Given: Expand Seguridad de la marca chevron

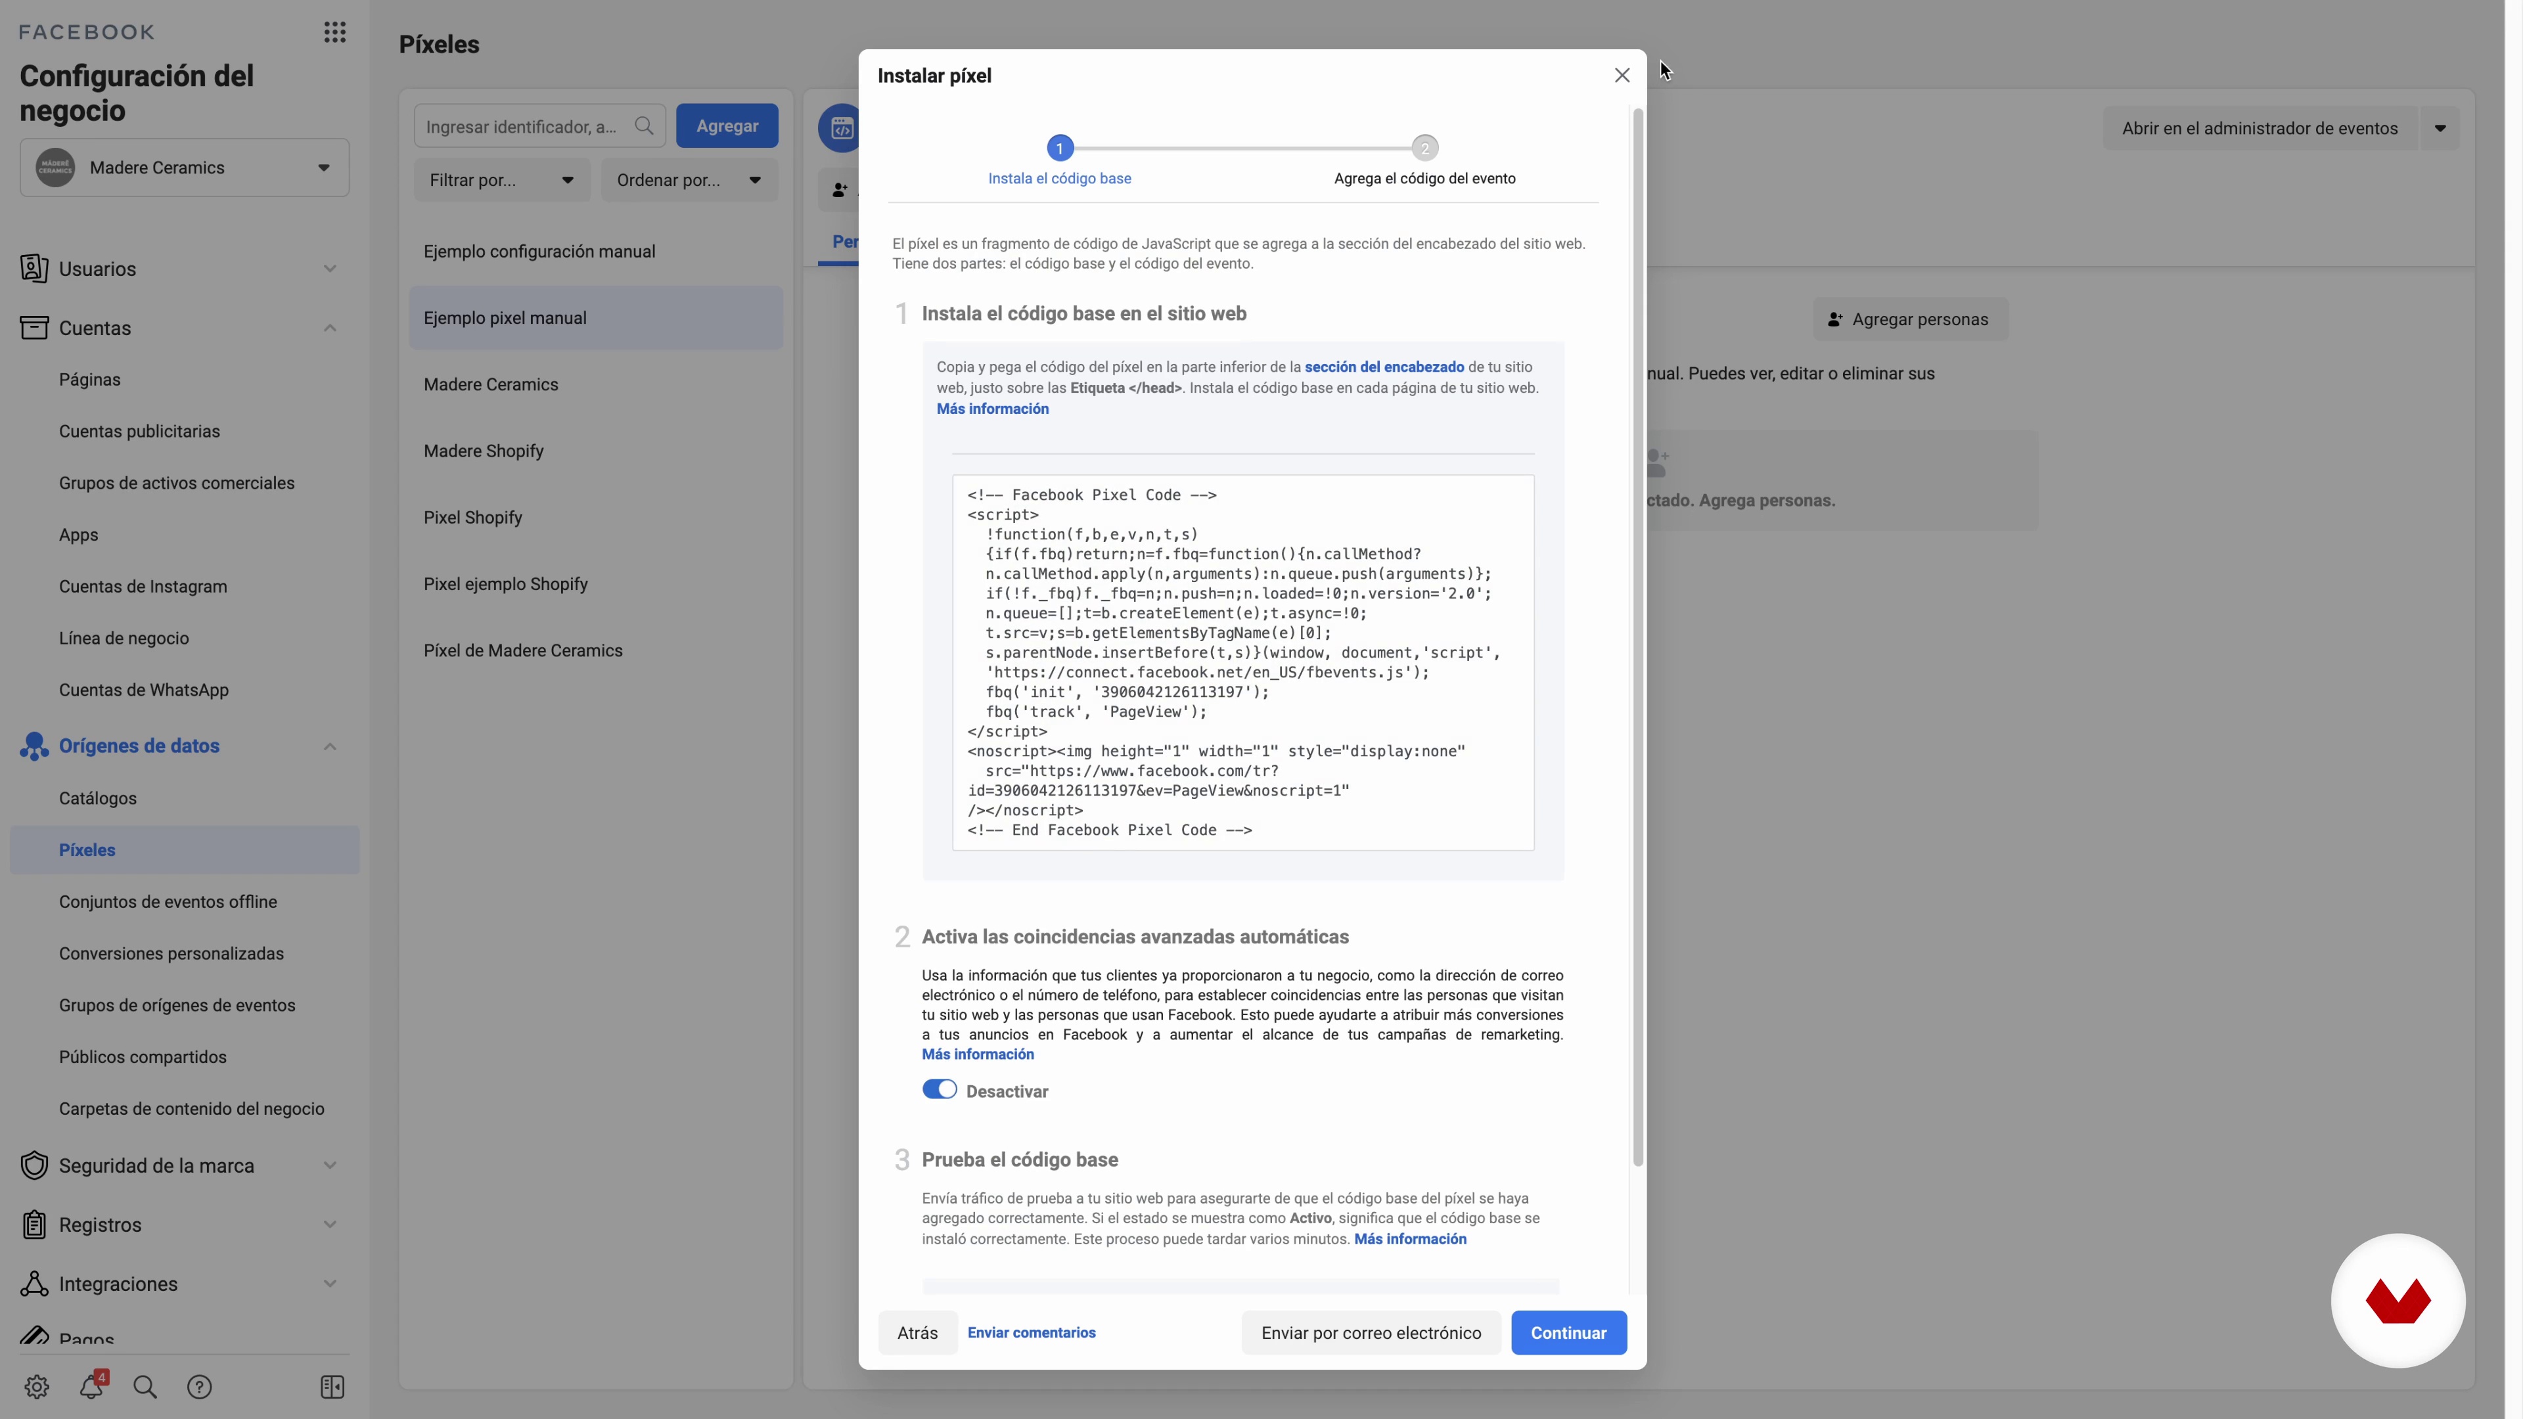Looking at the screenshot, I should click(x=330, y=1165).
